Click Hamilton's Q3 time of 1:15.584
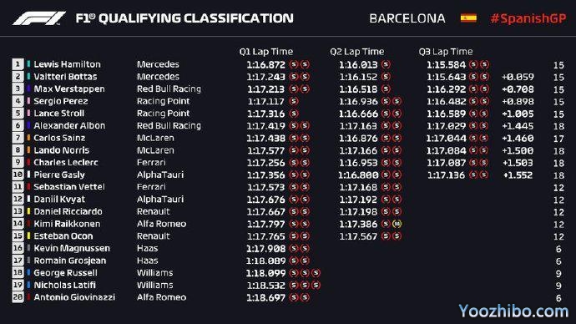Image resolution: width=576 pixels, height=324 pixels. pyautogui.click(x=446, y=64)
